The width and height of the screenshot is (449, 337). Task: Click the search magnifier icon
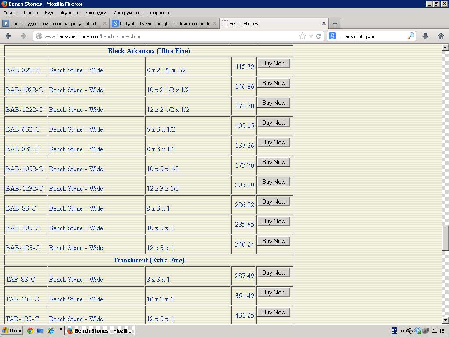(410, 36)
